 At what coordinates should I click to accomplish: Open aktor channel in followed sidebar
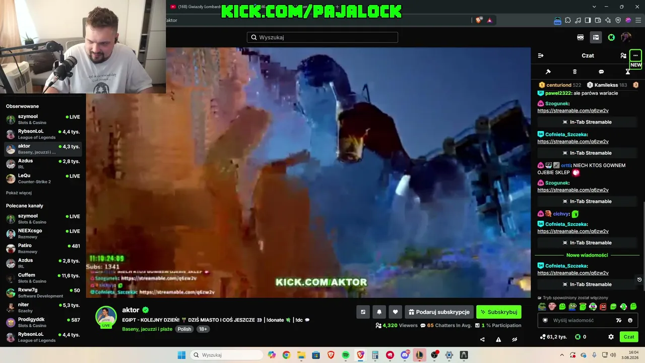click(x=43, y=149)
